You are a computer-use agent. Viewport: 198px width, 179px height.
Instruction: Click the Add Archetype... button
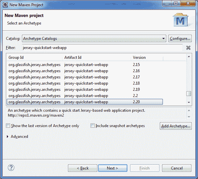[176, 126]
